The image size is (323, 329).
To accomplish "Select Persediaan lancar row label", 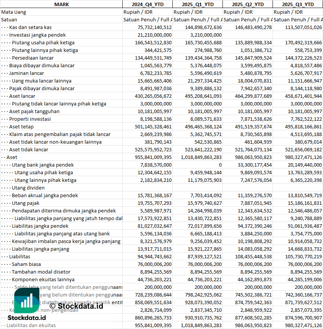I will 32,58.
